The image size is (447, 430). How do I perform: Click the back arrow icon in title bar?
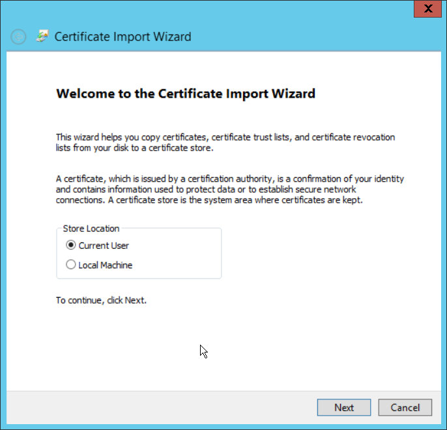coord(18,37)
